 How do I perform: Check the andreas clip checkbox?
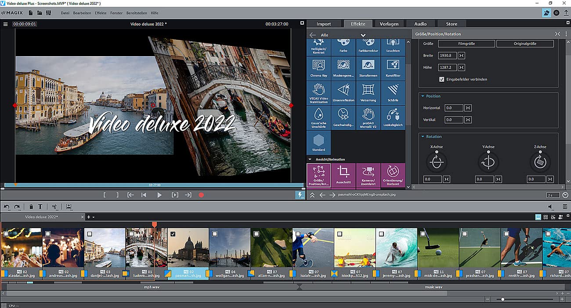(x=48, y=234)
